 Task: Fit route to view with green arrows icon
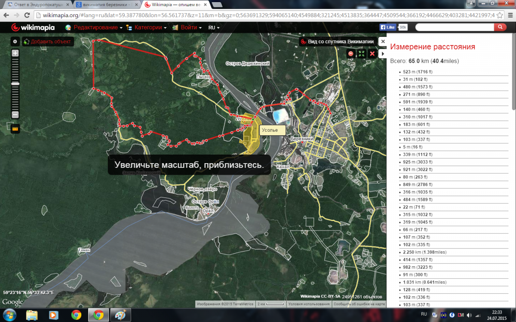(362, 54)
